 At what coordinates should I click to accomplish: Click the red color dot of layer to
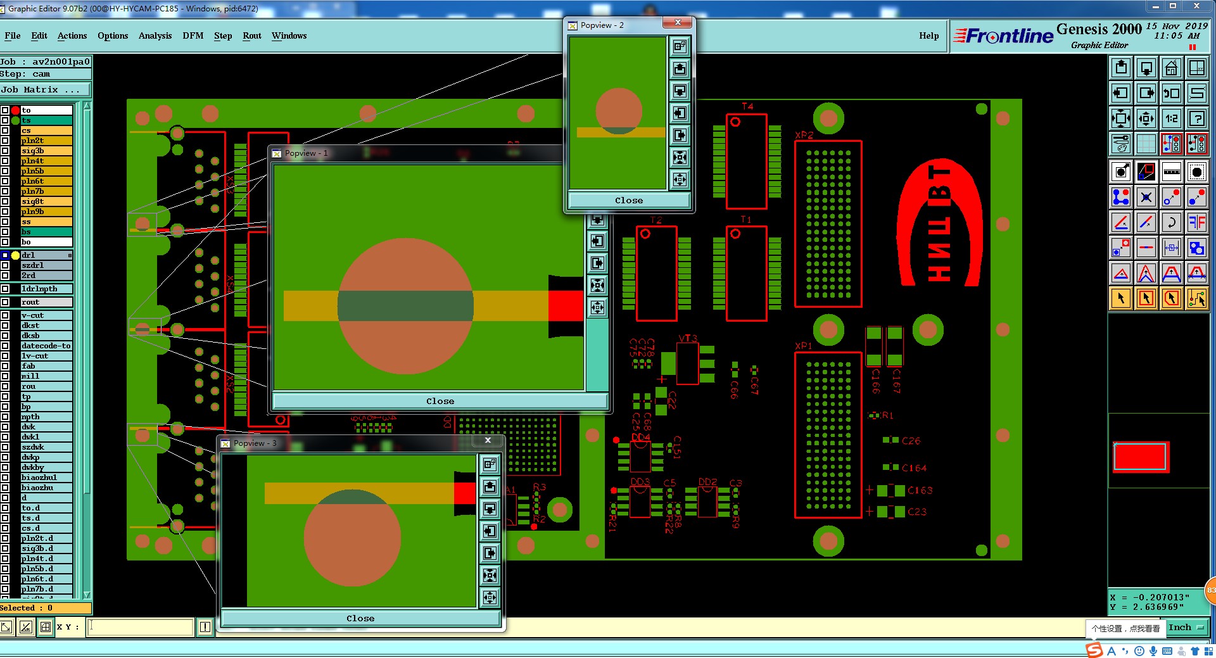15,110
